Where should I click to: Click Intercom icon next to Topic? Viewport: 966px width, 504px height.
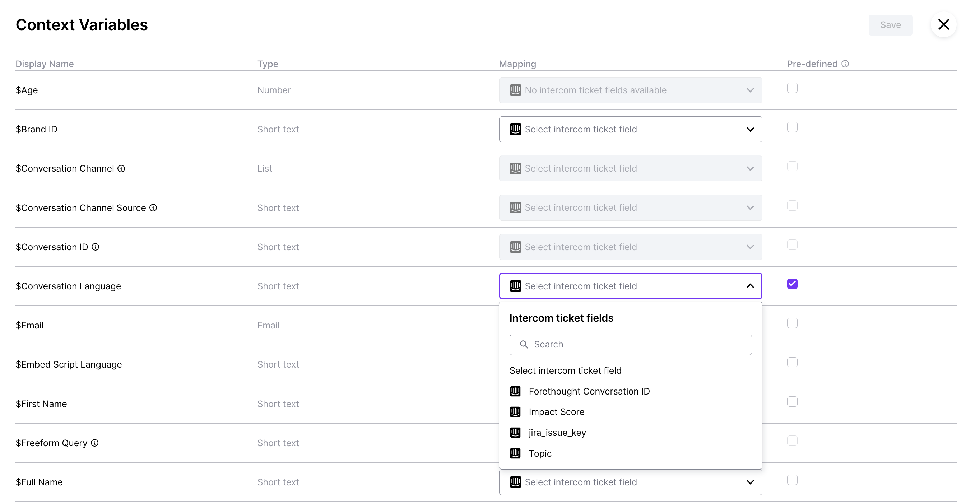coord(515,453)
